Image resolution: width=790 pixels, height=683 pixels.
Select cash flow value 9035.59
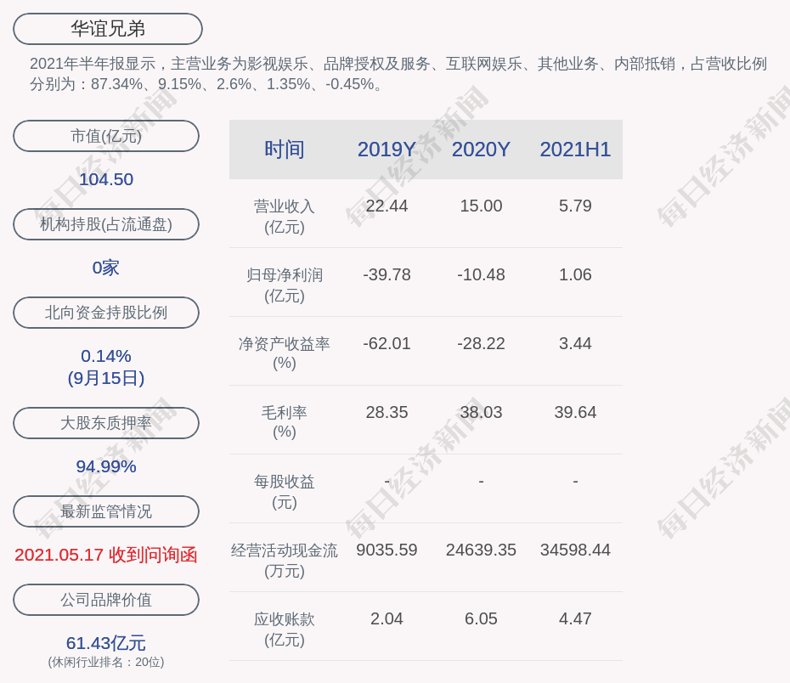pyautogui.click(x=387, y=550)
